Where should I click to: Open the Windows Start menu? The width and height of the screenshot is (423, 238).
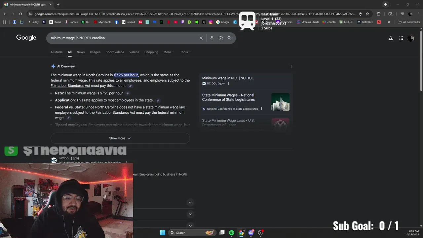pyautogui.click(x=163, y=233)
